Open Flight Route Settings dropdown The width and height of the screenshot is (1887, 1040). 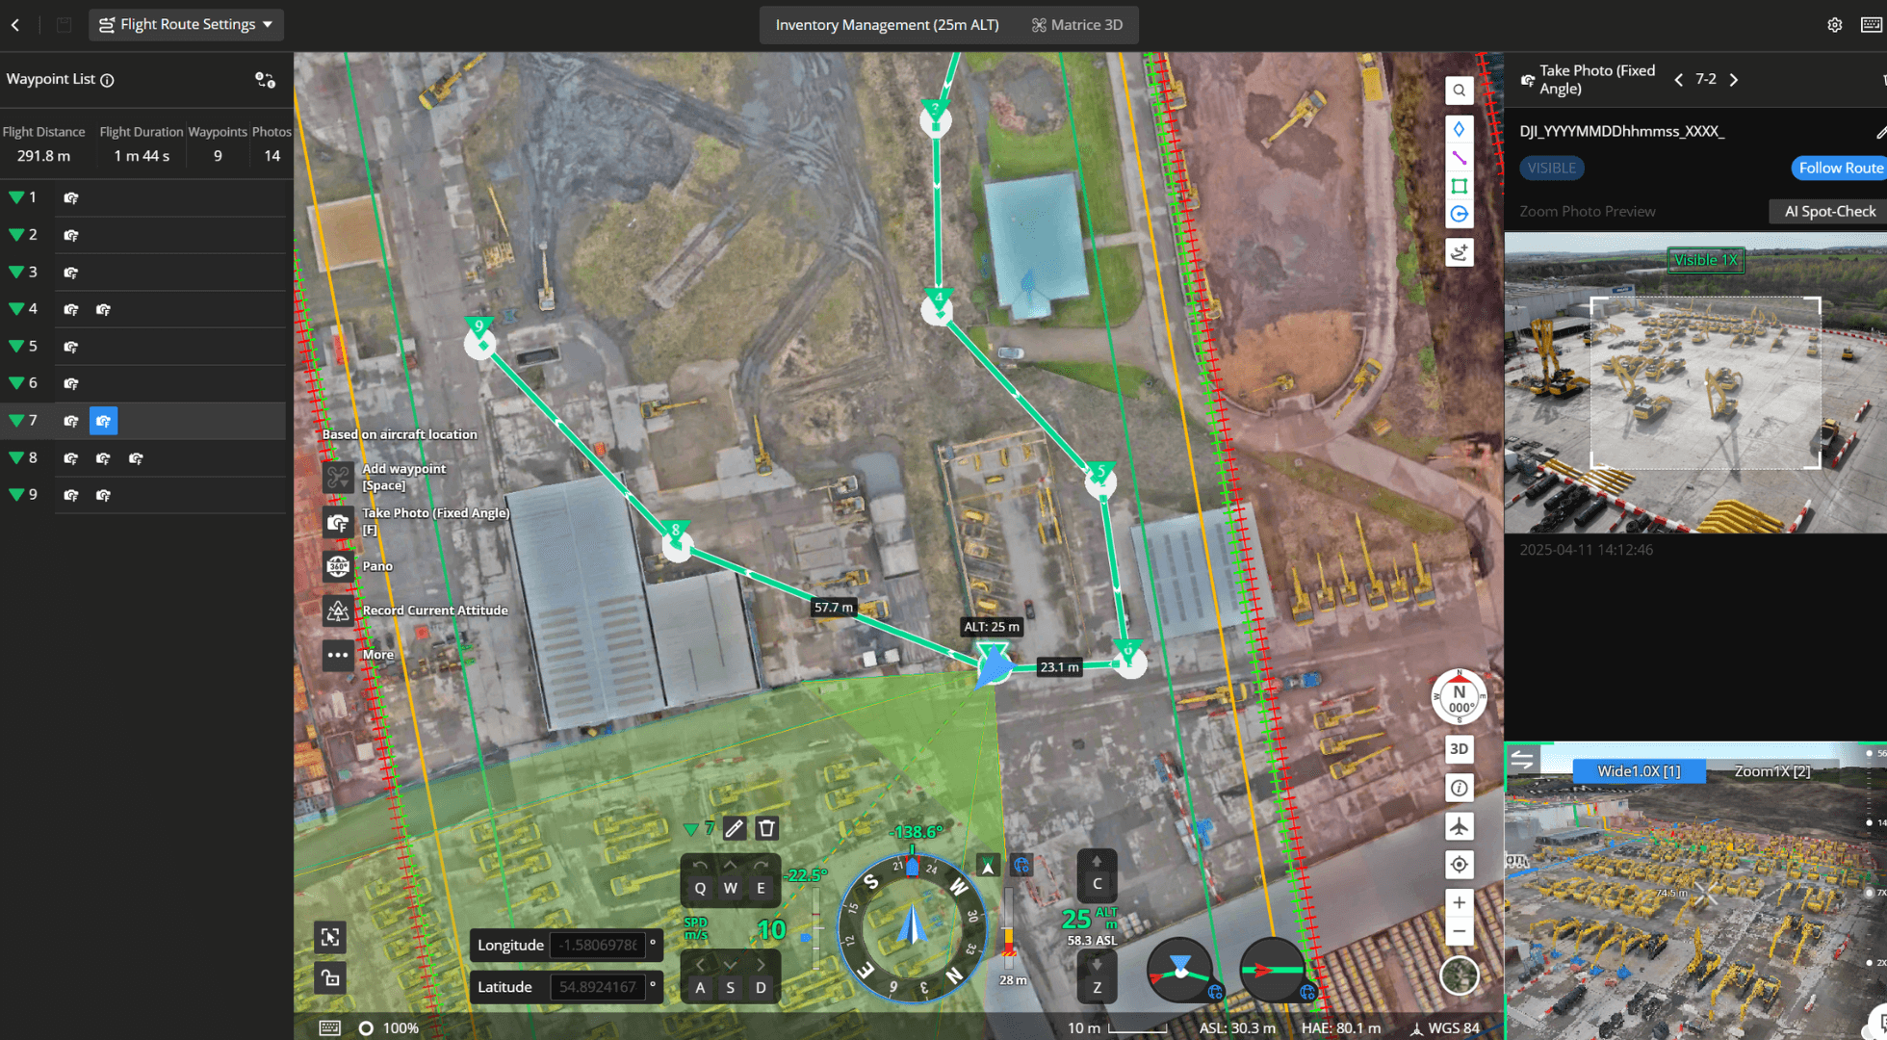pos(187,24)
